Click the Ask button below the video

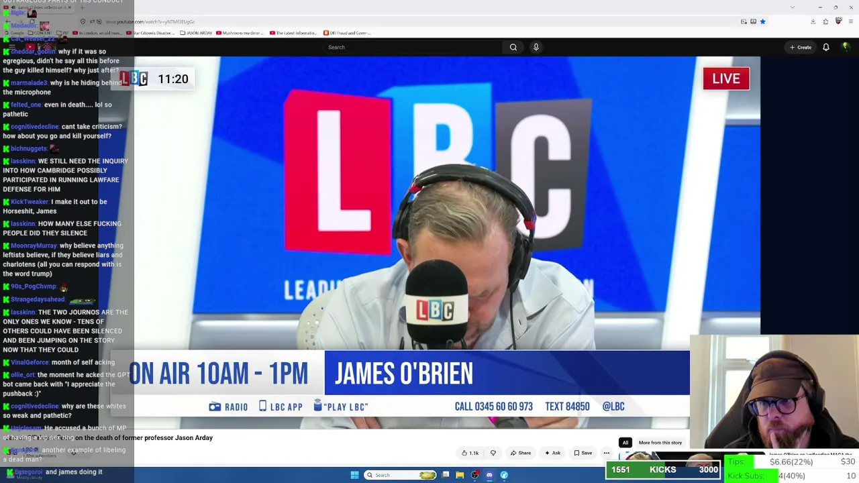coord(553,453)
